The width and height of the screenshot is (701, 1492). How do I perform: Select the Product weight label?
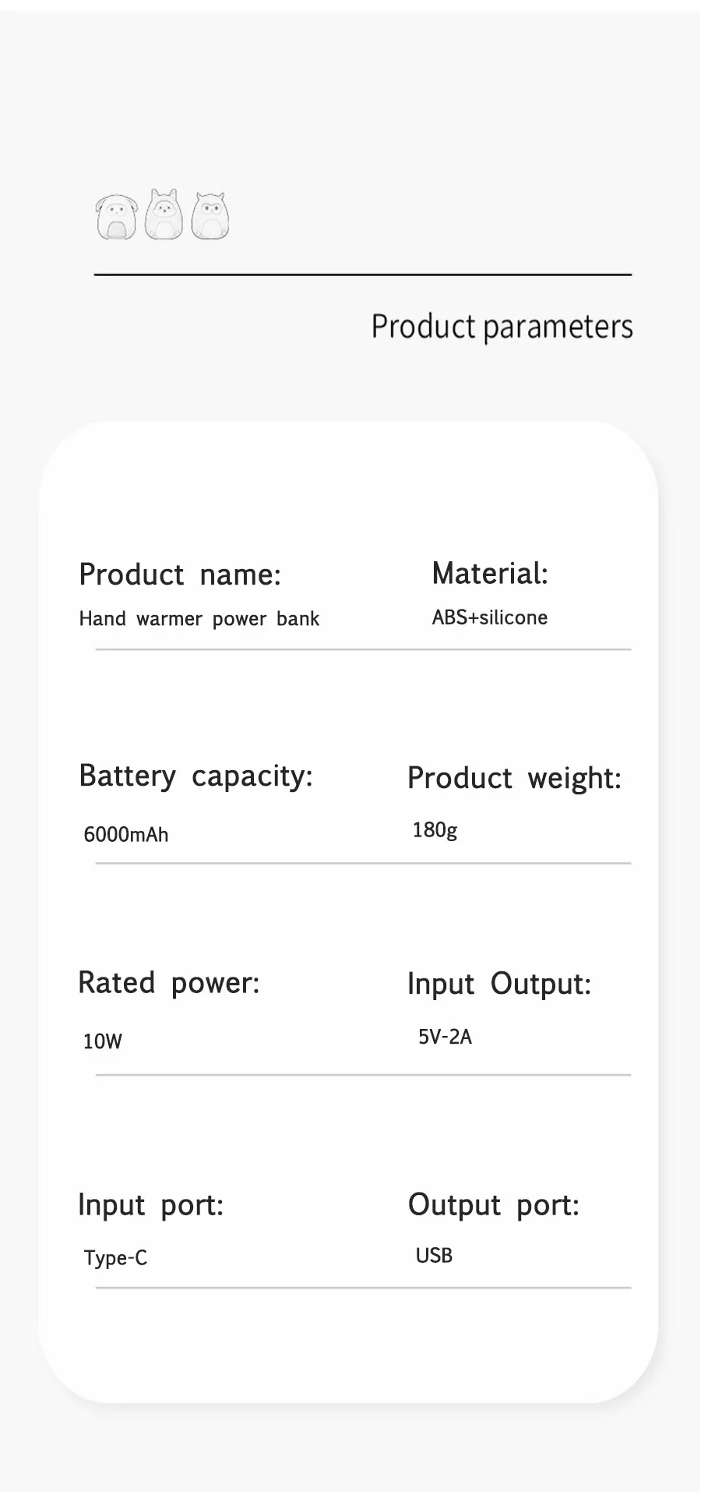pos(514,778)
